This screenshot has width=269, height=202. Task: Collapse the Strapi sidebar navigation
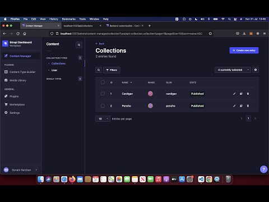pos(36,170)
